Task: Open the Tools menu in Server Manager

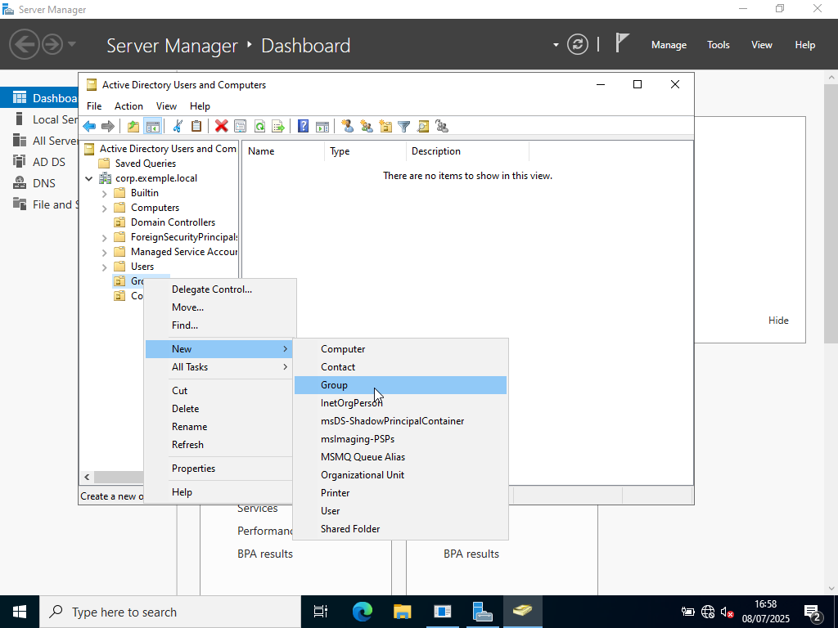Action: point(719,45)
